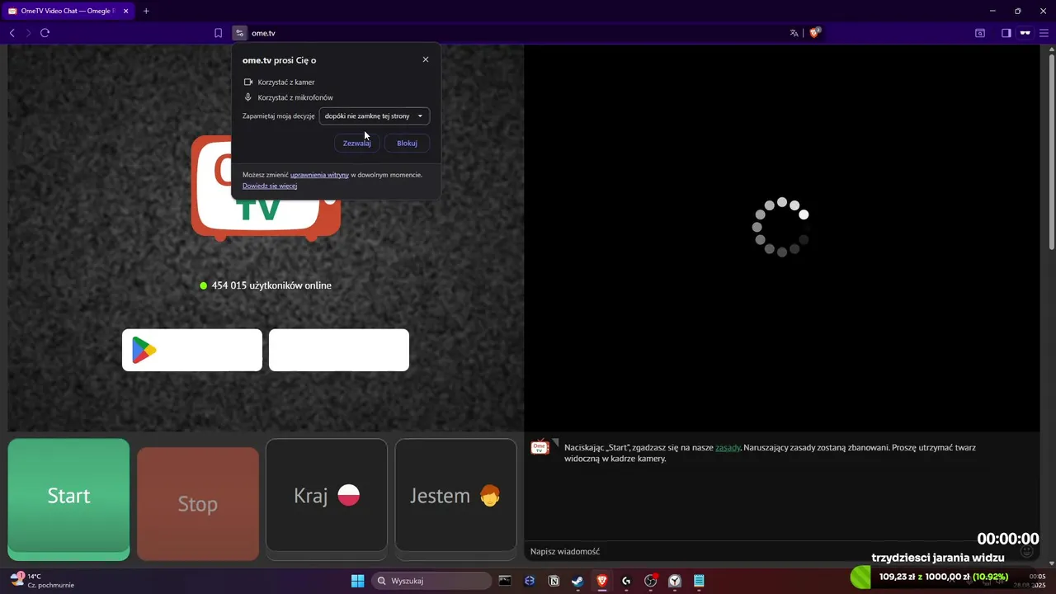Open the private window sunglasses icon

pos(1025,33)
